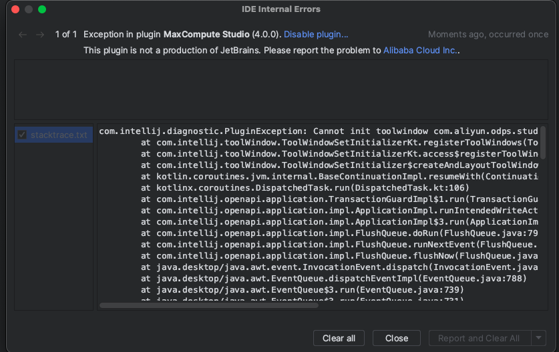The width and height of the screenshot is (559, 352).
Task: Click the BaseContinuationImpl.resumeWith stacktrace line
Action: point(339,177)
